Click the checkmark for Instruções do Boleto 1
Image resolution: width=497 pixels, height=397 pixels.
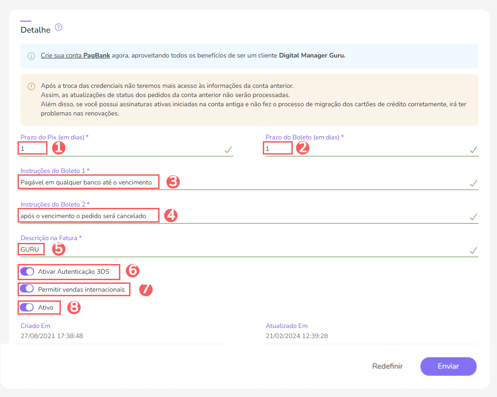[473, 183]
